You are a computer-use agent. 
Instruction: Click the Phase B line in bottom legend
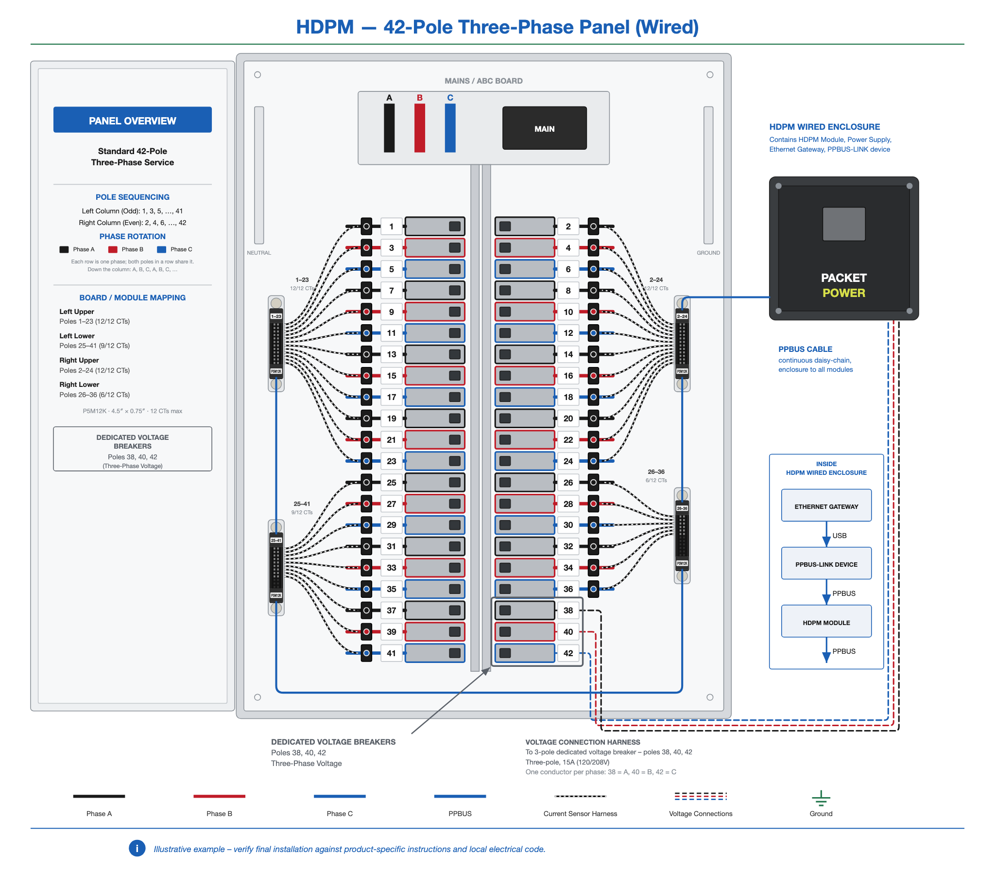(219, 796)
